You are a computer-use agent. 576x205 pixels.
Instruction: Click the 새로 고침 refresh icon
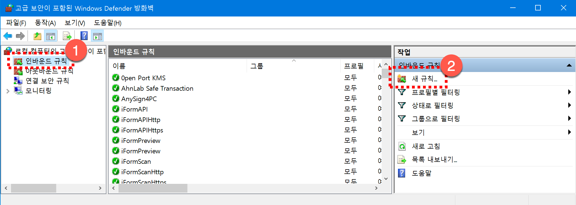402,146
